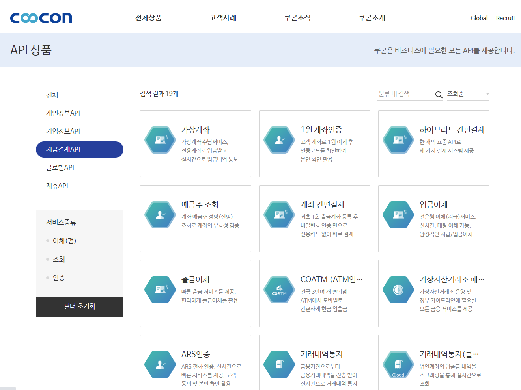Select the 전체 category
Image resolution: width=521 pixels, height=390 pixels.
52,95
